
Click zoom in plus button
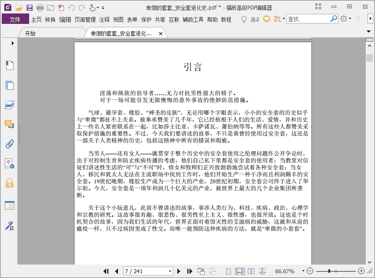361,271
